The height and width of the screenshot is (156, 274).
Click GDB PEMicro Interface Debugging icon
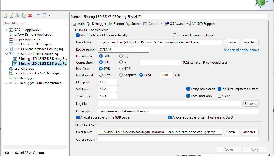11,49
